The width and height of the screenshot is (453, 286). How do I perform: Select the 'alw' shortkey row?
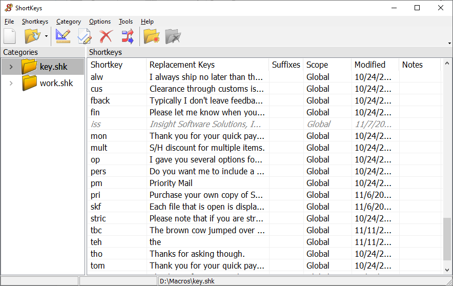(264, 77)
